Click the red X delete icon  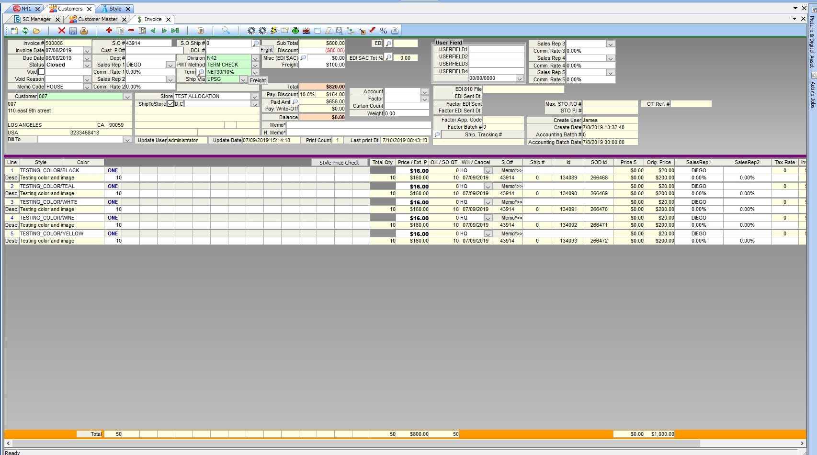point(61,31)
